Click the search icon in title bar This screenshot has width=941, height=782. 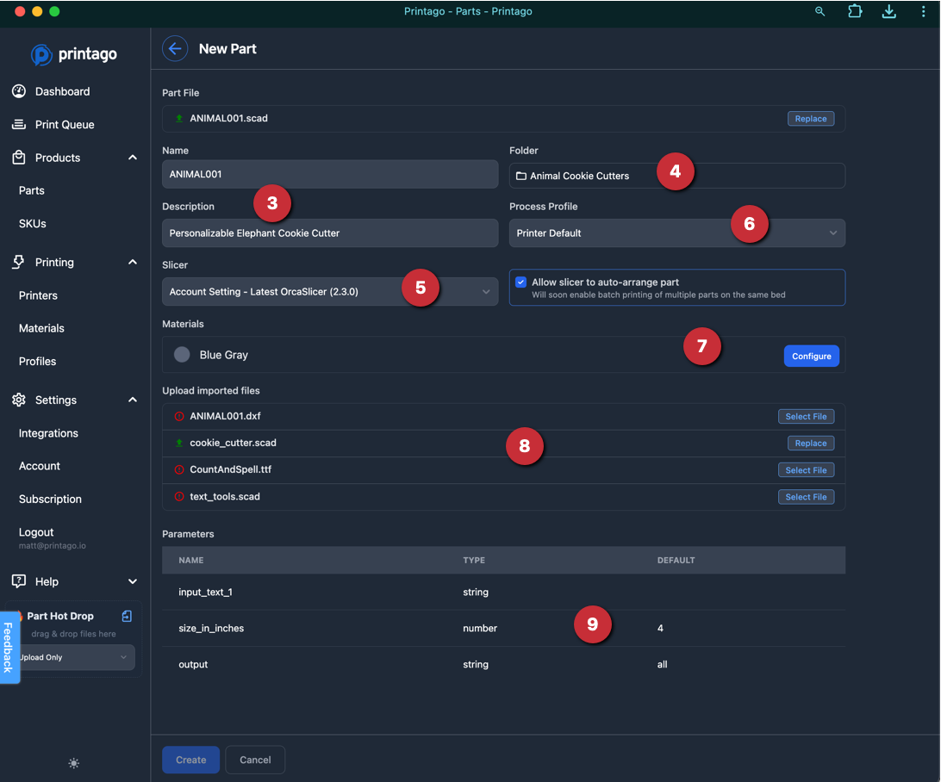click(819, 11)
